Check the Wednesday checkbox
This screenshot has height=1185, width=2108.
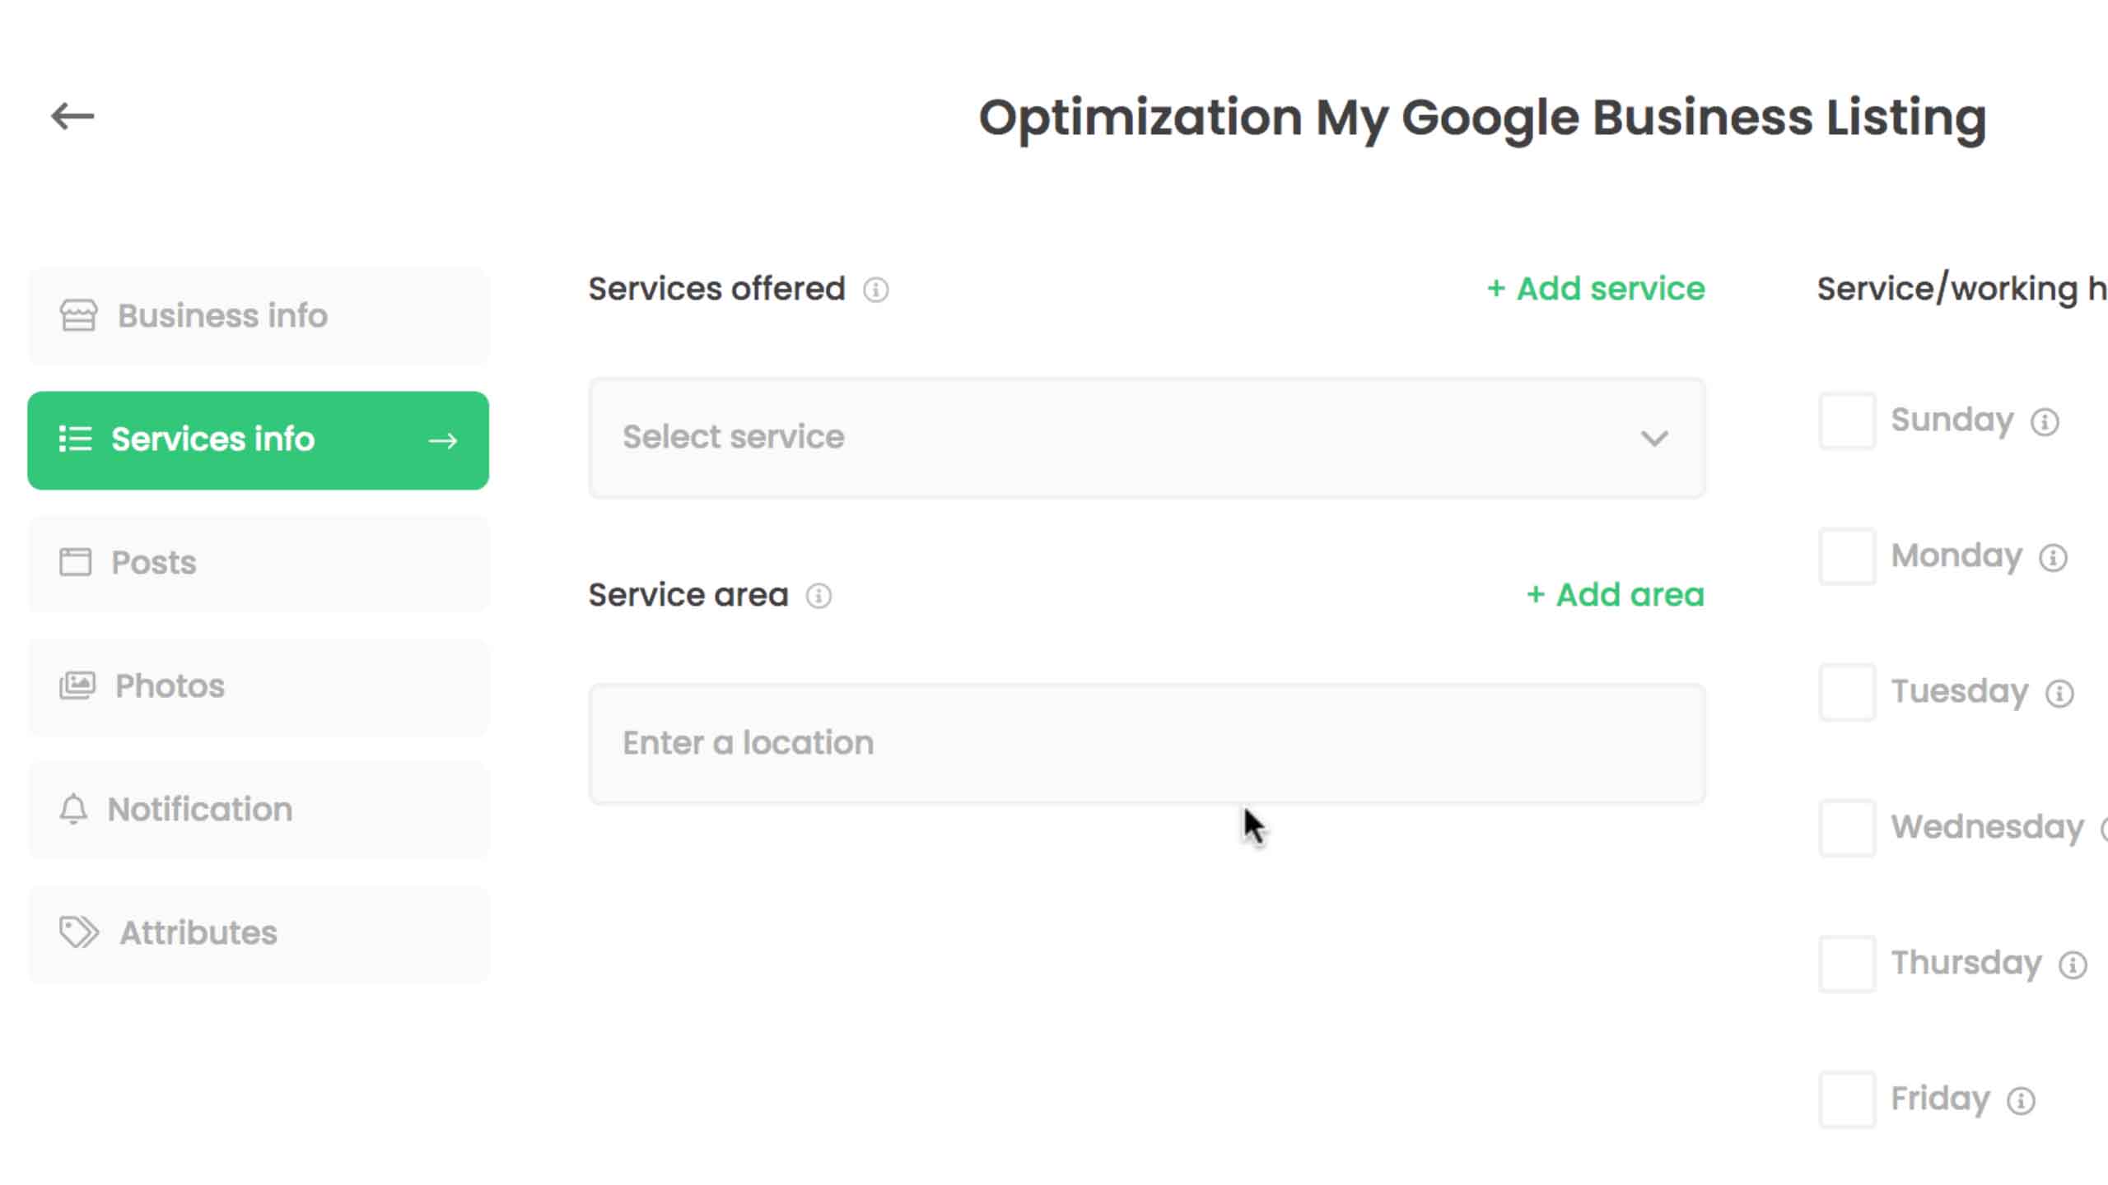(1847, 828)
